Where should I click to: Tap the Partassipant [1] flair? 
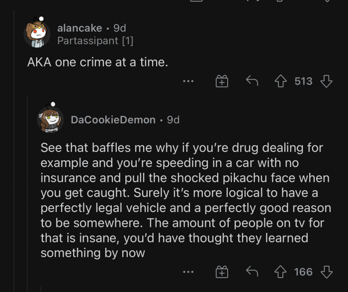click(95, 41)
